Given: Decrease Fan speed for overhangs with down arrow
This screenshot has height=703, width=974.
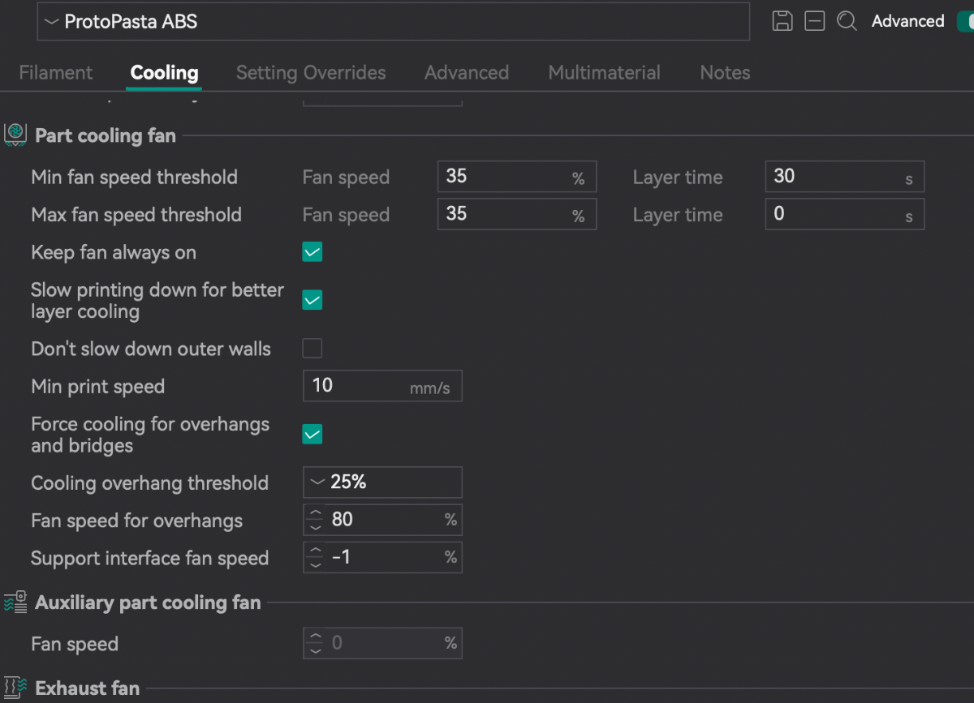Looking at the screenshot, I should pos(316,526).
